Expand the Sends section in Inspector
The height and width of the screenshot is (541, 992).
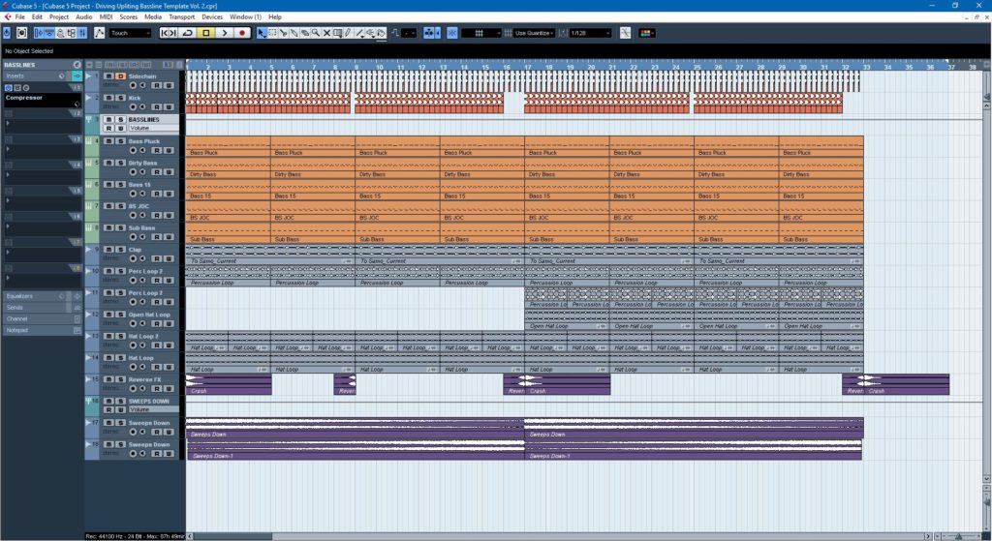(x=41, y=307)
